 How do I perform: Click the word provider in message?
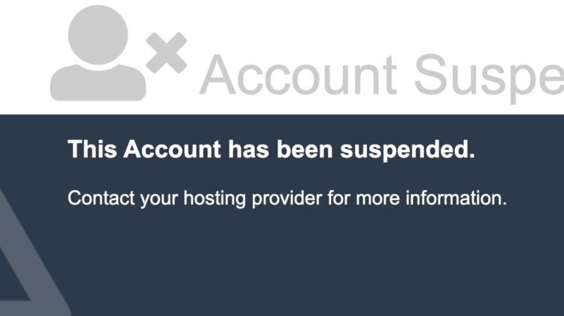287,199
